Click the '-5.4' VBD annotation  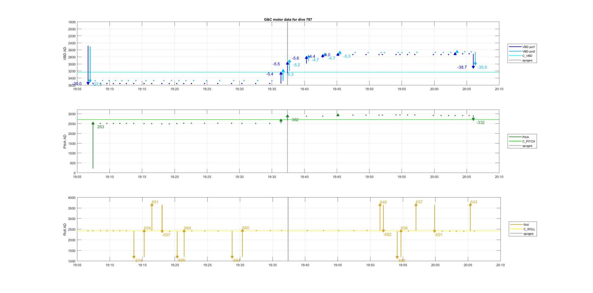click(x=269, y=74)
